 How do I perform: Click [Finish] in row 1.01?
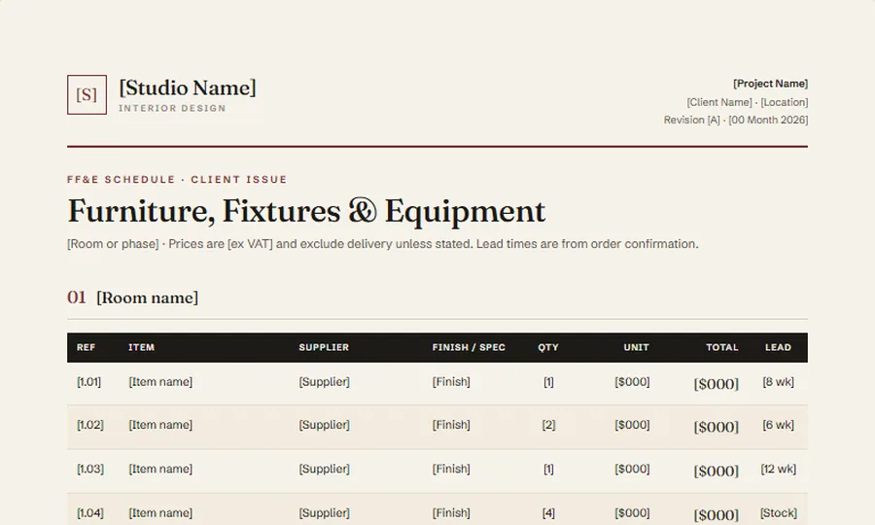click(451, 382)
